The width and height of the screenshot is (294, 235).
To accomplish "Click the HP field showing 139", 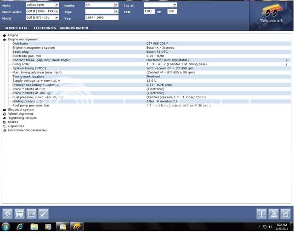I will coord(172,11).
